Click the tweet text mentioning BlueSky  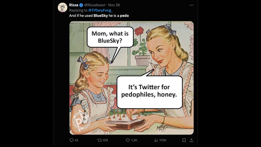pos(99,16)
